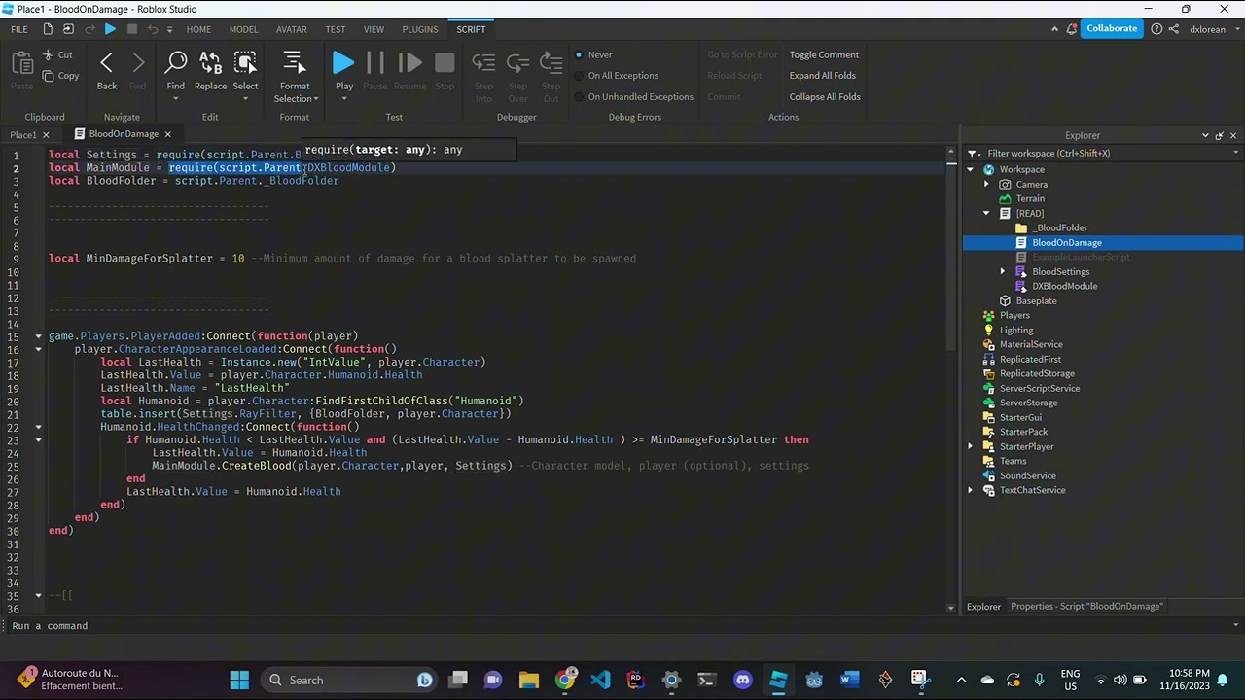Select the DXBloodModule script

click(1064, 286)
